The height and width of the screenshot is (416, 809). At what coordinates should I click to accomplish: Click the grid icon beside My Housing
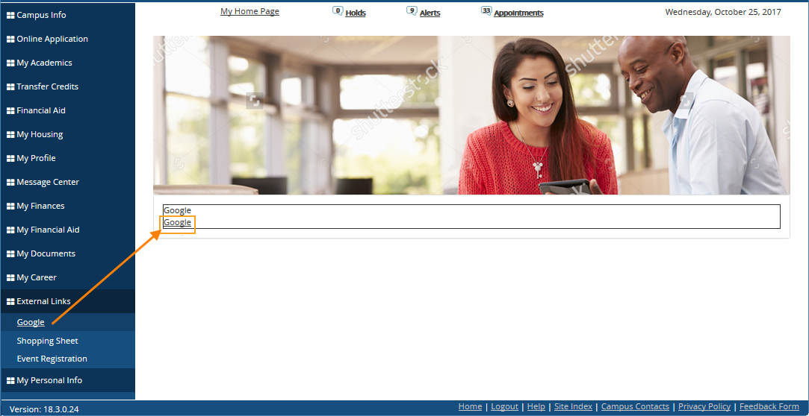pyautogui.click(x=10, y=135)
